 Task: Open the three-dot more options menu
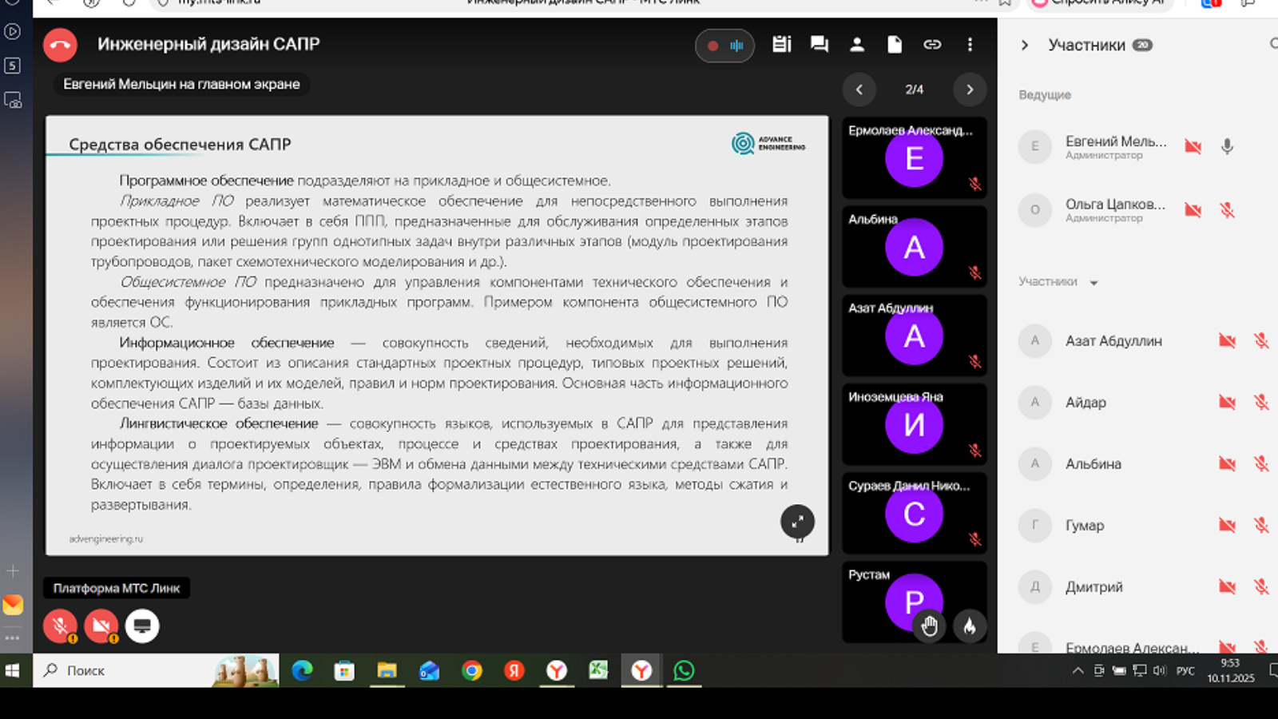(x=970, y=45)
